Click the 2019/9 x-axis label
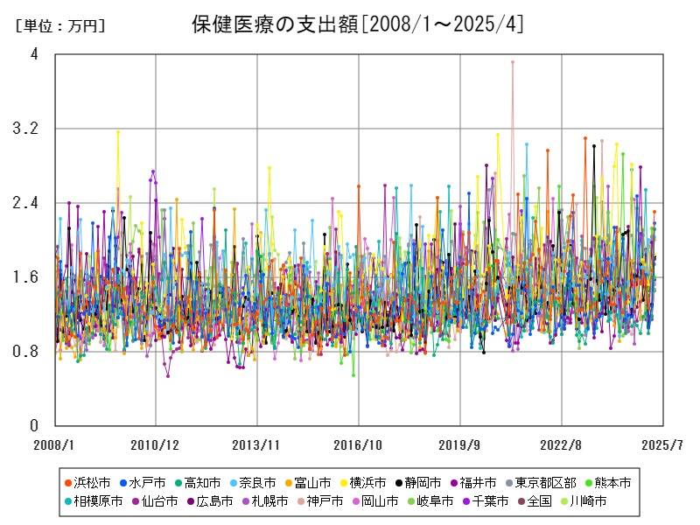The image size is (700, 525). point(458,444)
